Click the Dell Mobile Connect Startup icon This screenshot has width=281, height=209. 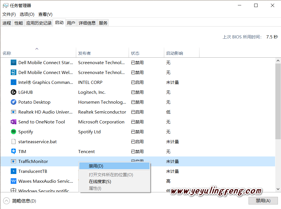14,63
